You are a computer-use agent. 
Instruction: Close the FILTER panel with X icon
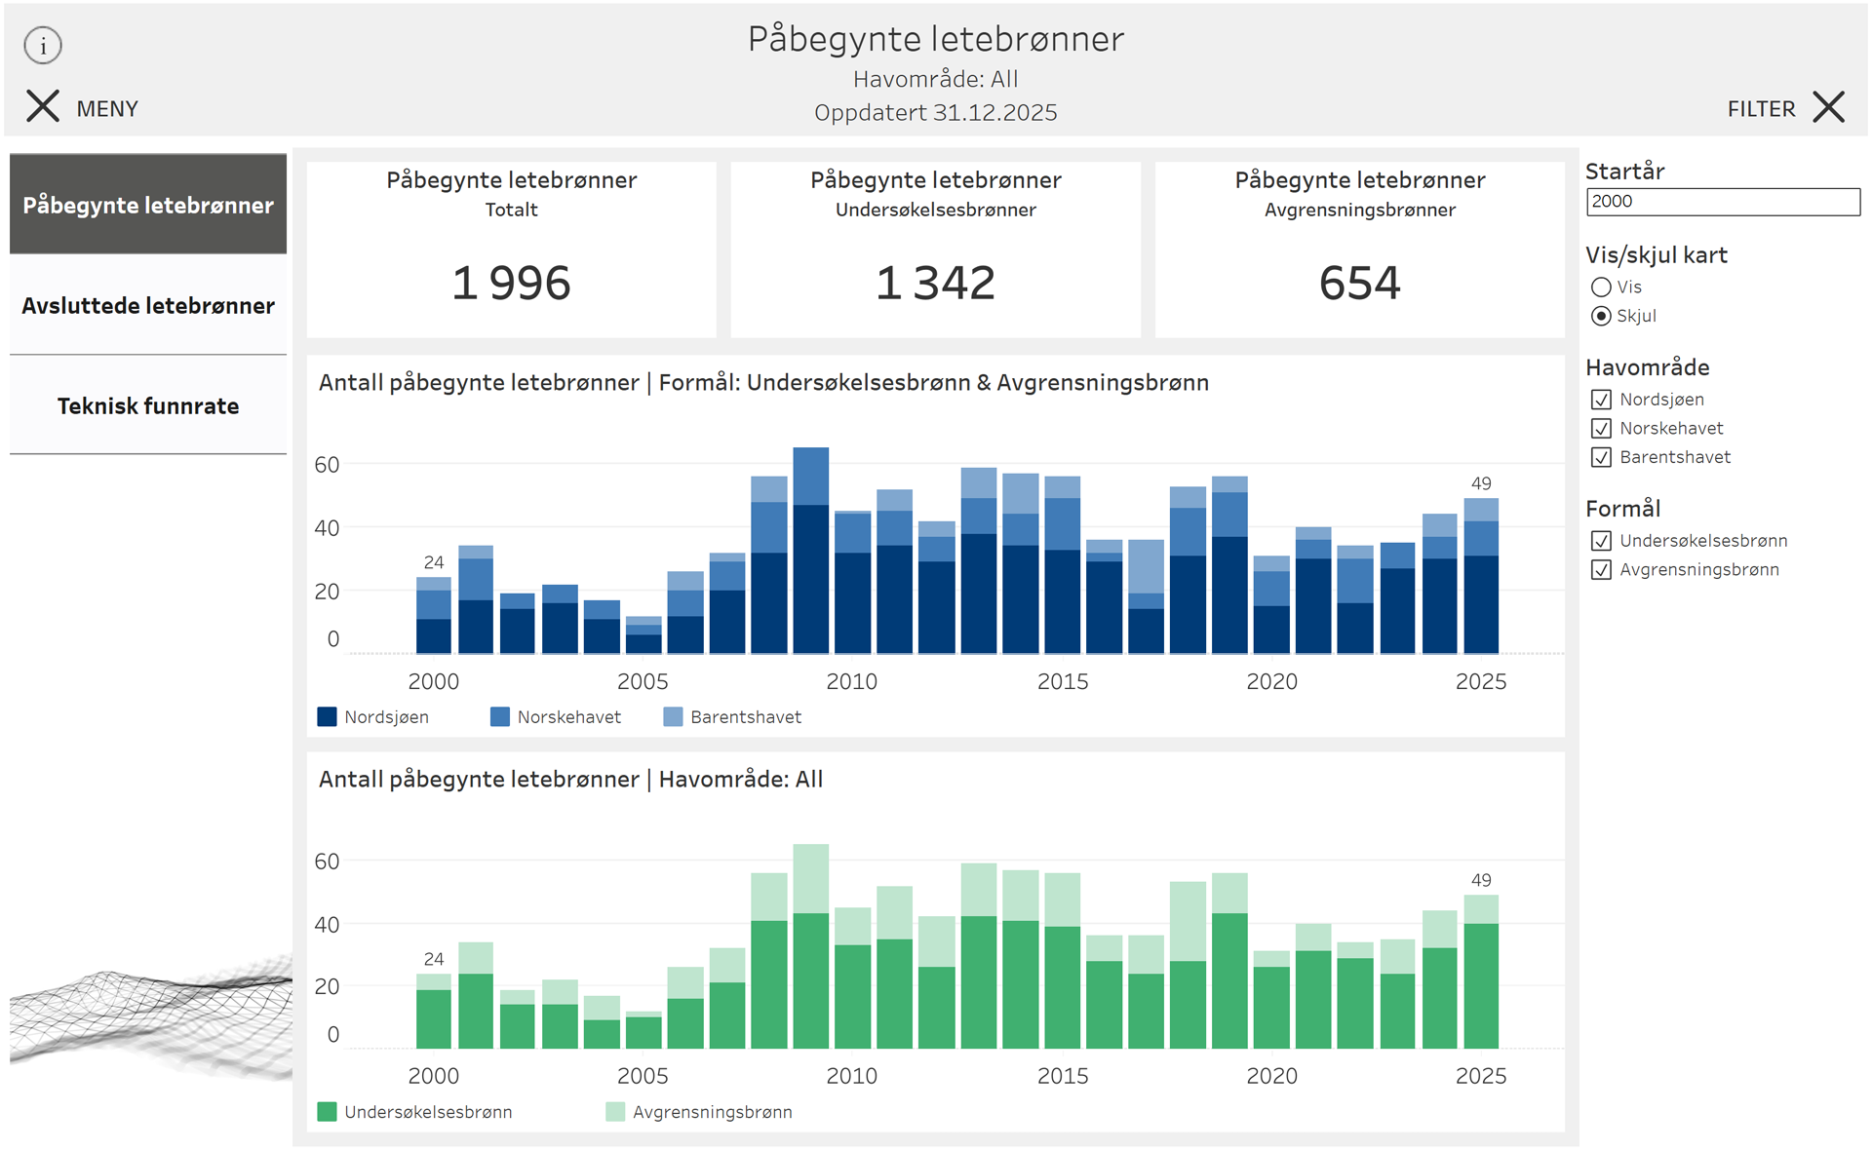click(x=1829, y=106)
